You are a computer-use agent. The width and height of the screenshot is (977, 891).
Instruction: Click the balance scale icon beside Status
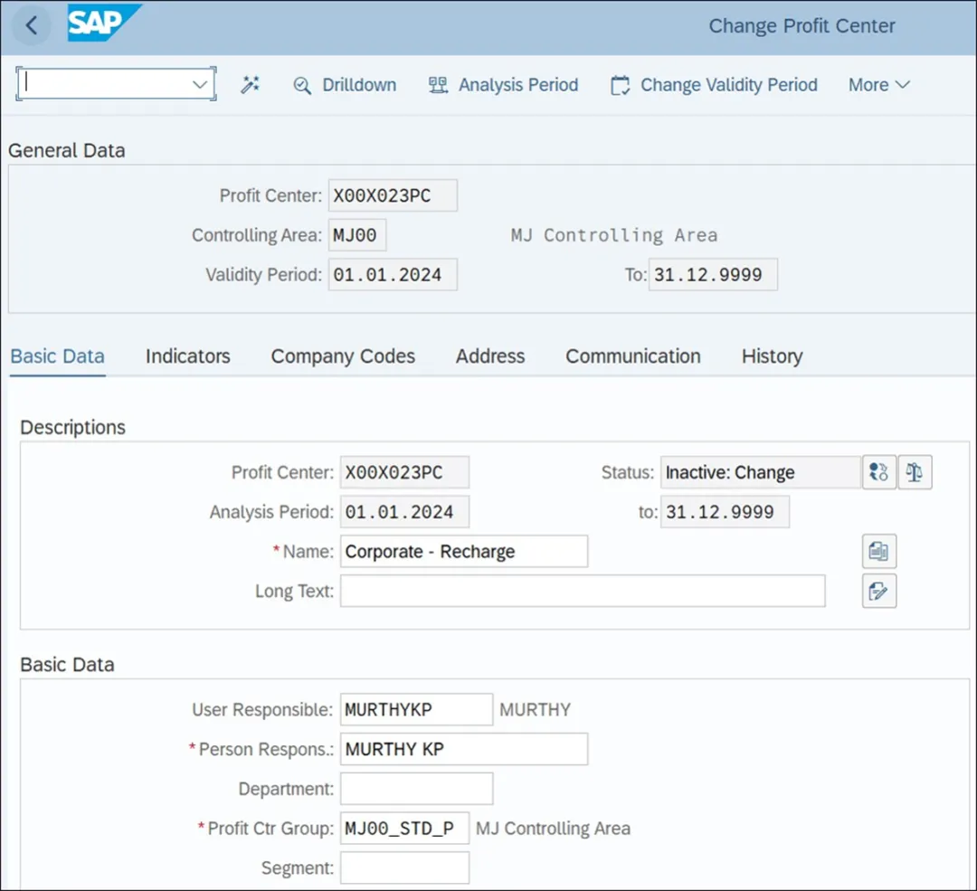915,472
